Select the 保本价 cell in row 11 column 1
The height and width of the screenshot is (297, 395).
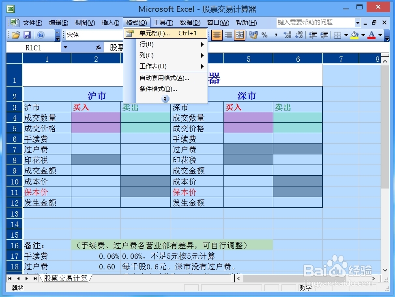point(47,192)
